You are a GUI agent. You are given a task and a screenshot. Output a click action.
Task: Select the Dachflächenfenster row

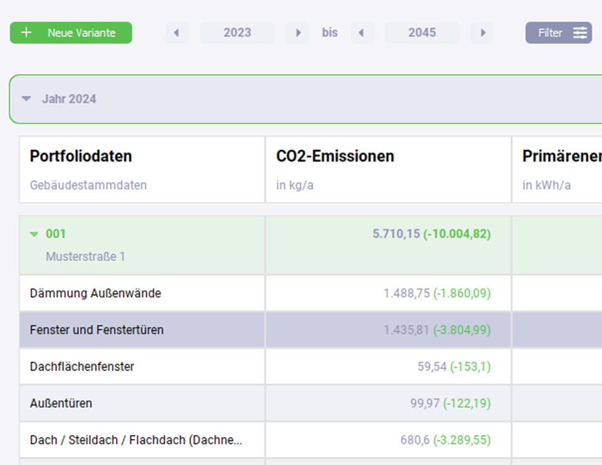82,367
